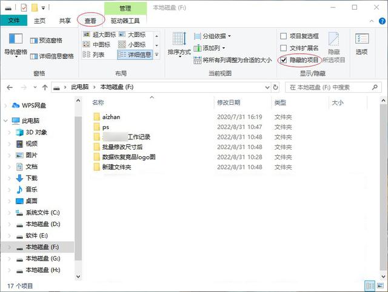Click the new folder quick access icon
The image size is (388, 292).
point(35,8)
